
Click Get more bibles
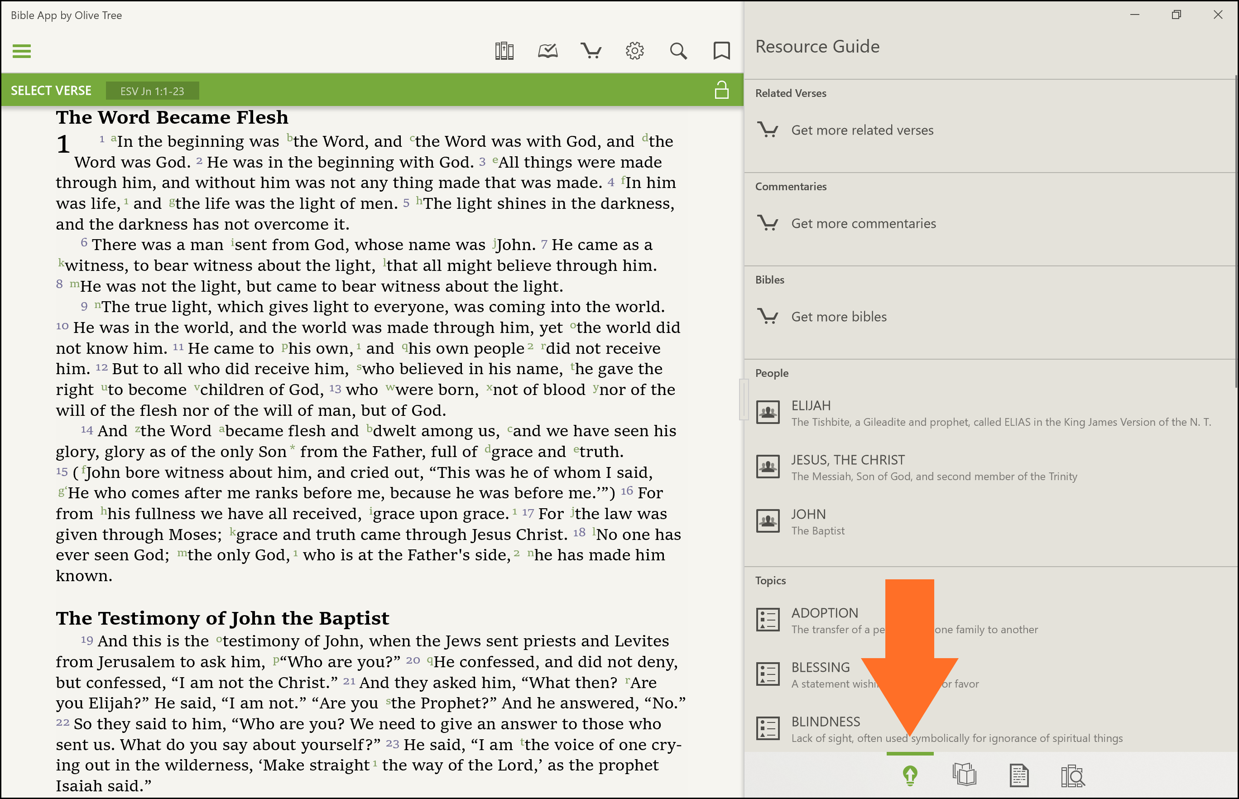839,317
